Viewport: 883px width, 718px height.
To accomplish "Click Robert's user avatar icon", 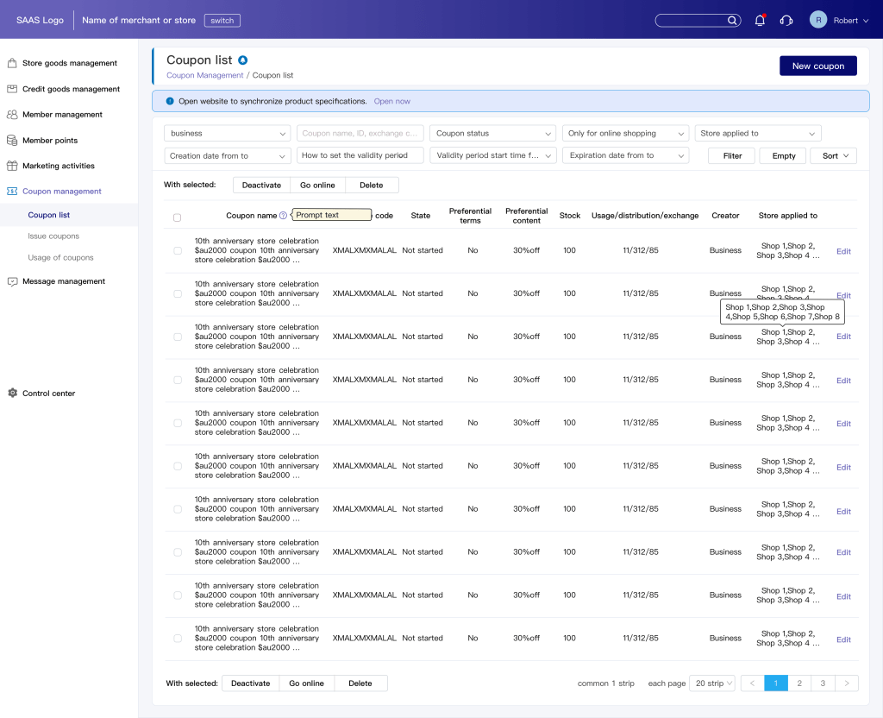I will tap(817, 20).
